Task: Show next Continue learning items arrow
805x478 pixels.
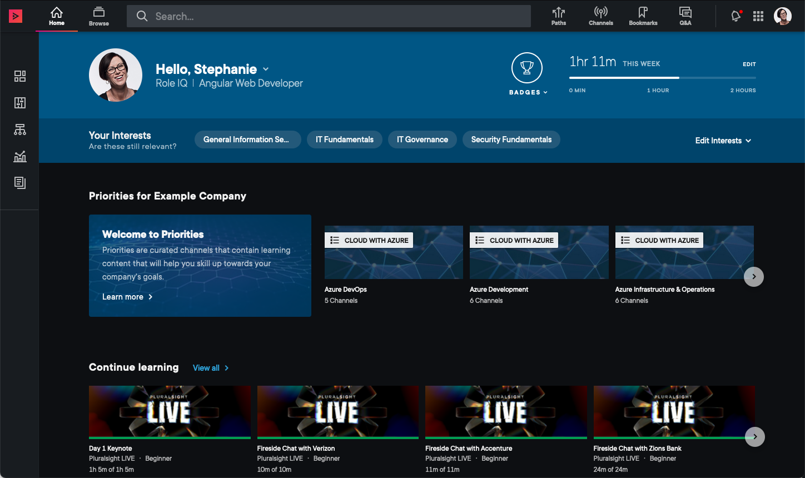Action: (755, 436)
